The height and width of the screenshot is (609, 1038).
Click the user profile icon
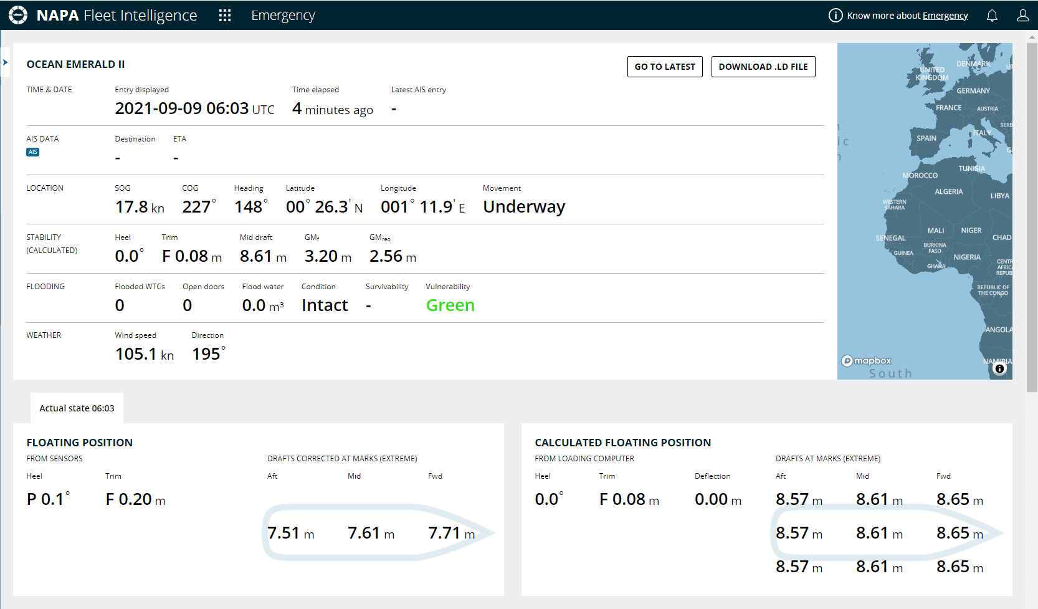click(x=1022, y=15)
